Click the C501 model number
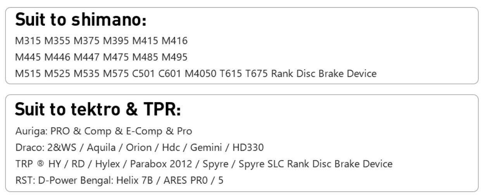 143,73
